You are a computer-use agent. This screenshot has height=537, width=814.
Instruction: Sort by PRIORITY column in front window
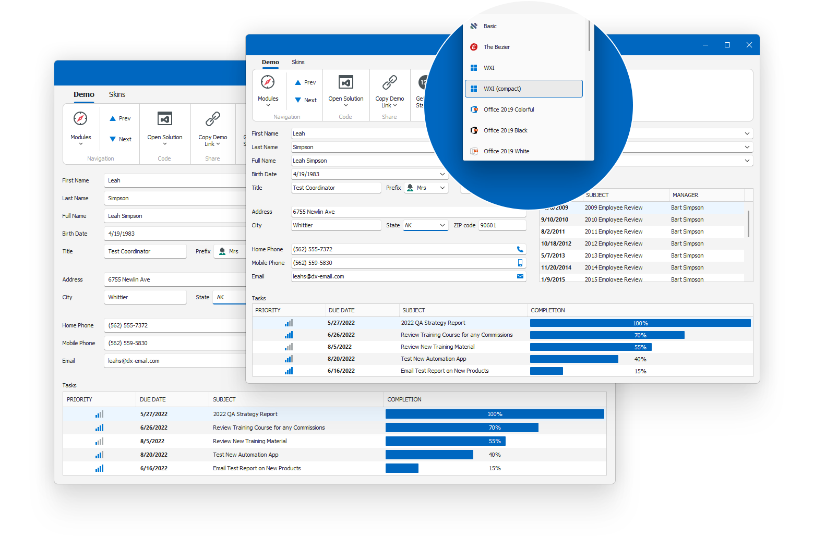click(x=289, y=310)
